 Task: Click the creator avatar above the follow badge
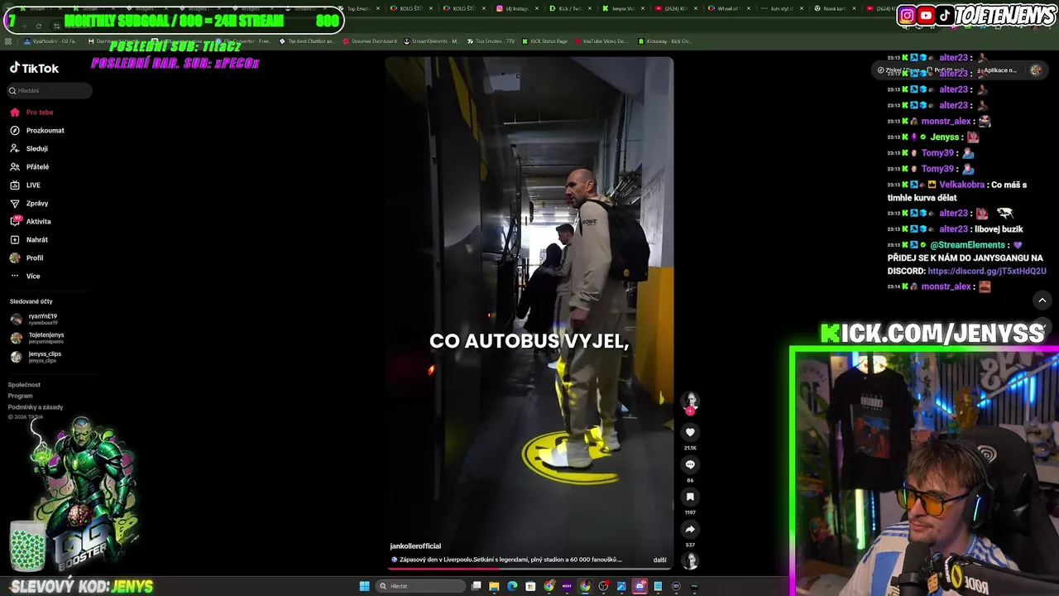(x=690, y=400)
